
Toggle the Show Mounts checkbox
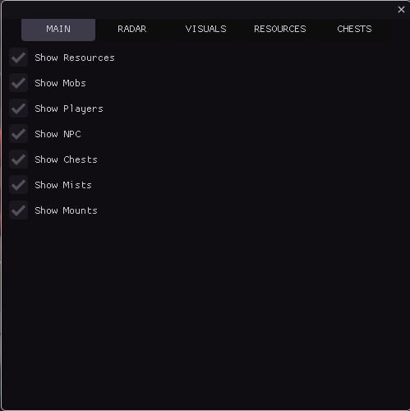(18, 210)
